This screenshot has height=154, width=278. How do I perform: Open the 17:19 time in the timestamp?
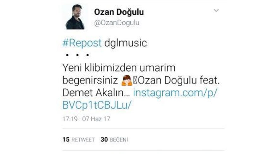70,119
